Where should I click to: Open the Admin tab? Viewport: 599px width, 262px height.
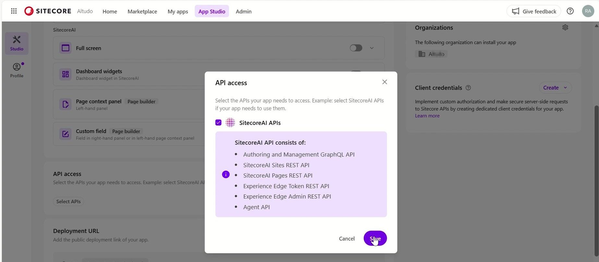243,11
